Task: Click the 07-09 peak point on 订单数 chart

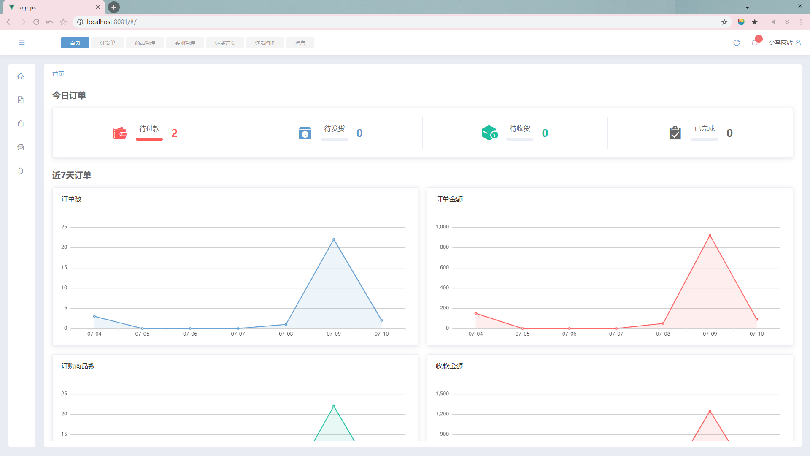Action: tap(334, 239)
